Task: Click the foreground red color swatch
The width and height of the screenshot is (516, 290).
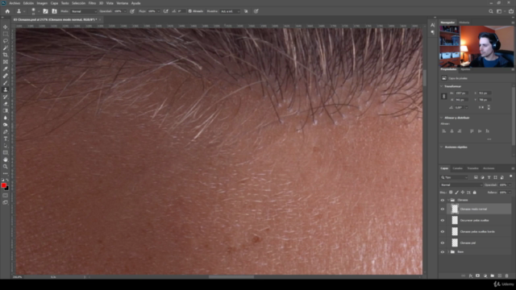Action: tap(3, 185)
